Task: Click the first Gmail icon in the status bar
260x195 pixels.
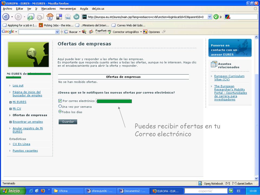Action: point(228,183)
